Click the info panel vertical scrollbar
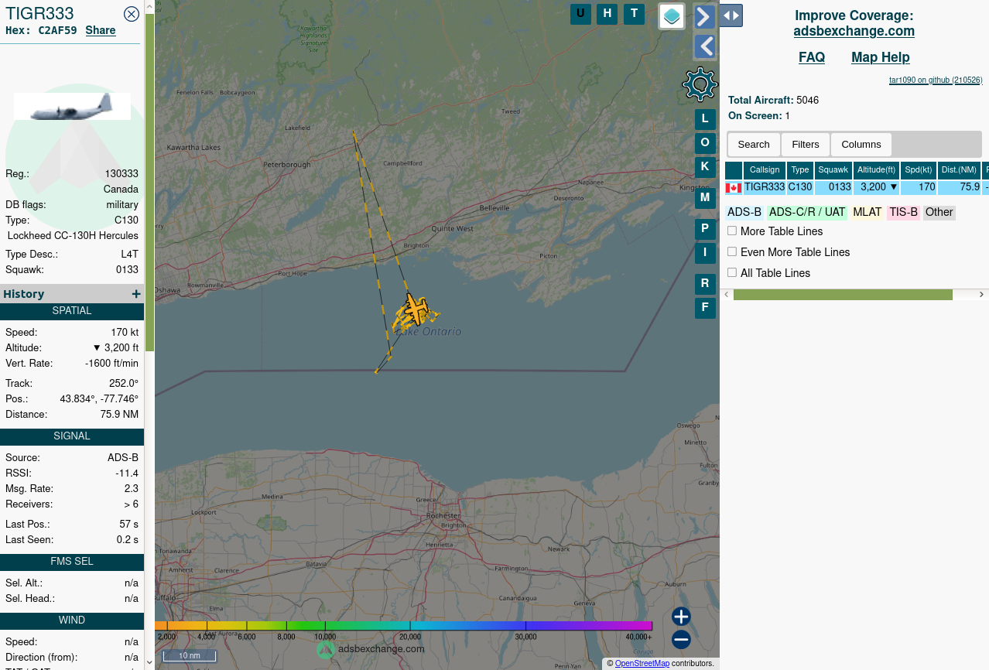 click(x=150, y=182)
